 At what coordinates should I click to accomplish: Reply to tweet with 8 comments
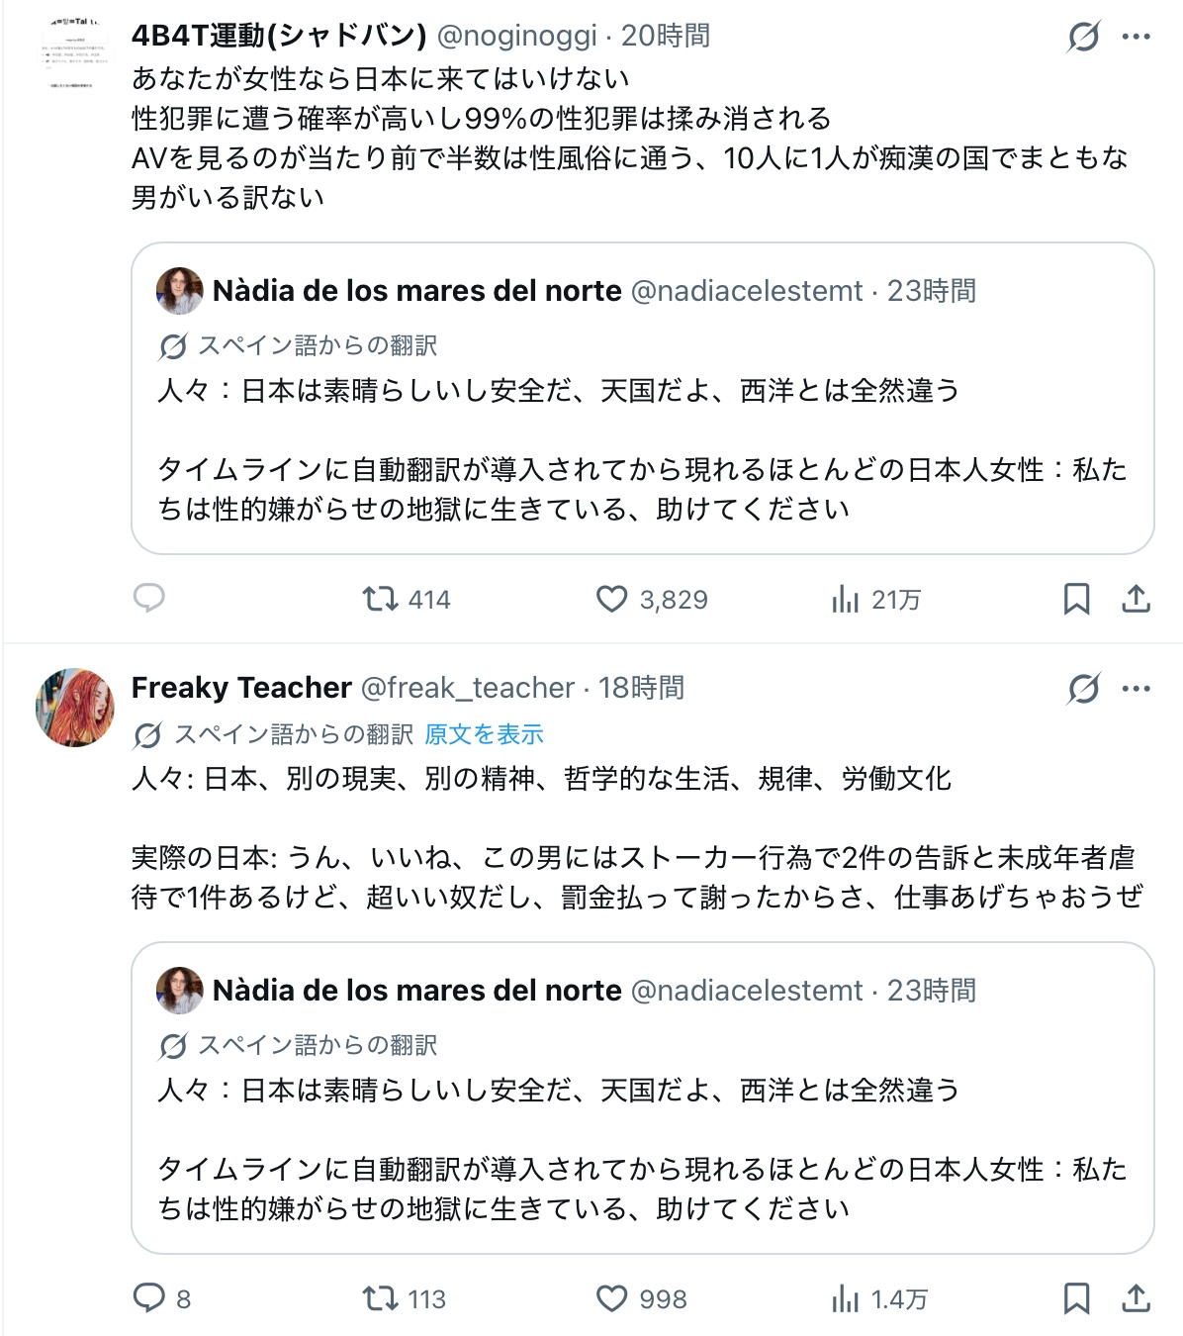[x=162, y=1298]
